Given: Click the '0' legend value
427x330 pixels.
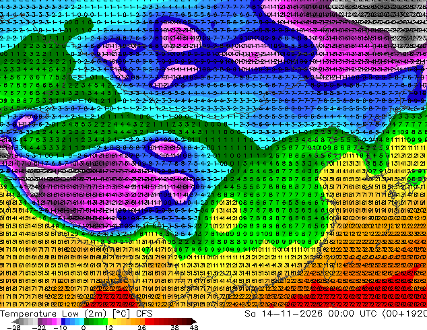Looking at the screenshot, I should [84, 327].
